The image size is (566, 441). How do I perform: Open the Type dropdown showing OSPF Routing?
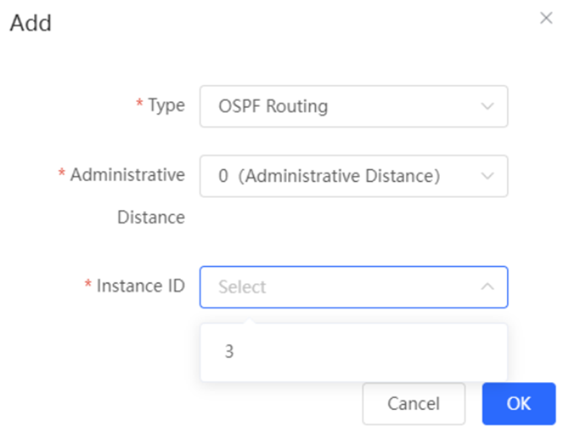point(354,106)
